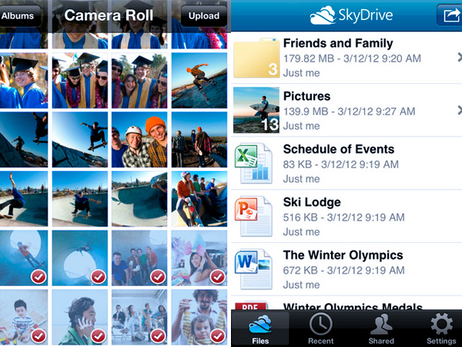Tap the PowerPoint icon for Ski Lodge
Screen dimensions: 462x347
pyautogui.click(x=251, y=215)
